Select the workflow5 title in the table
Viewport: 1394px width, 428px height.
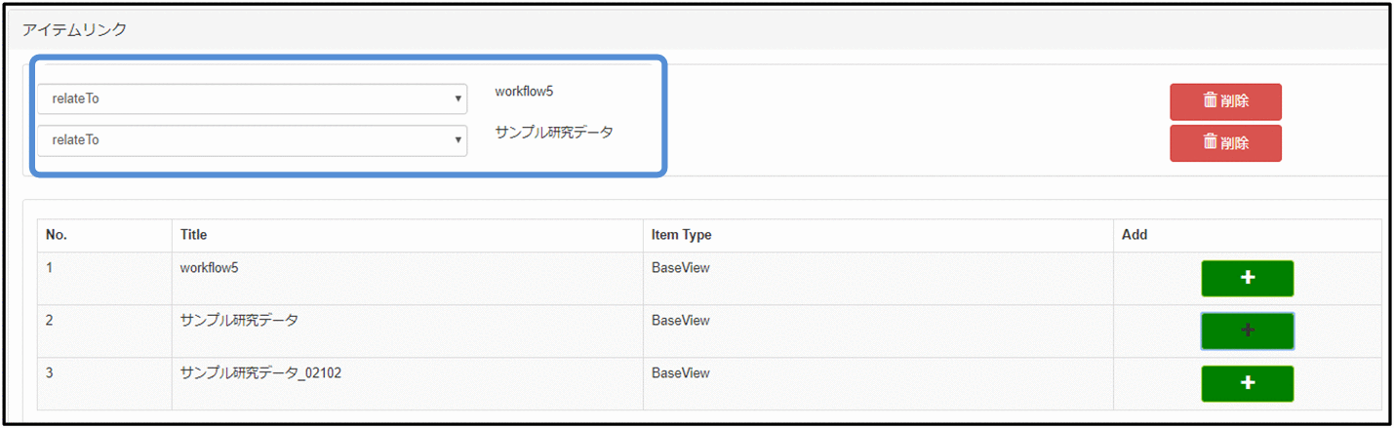[x=209, y=268]
